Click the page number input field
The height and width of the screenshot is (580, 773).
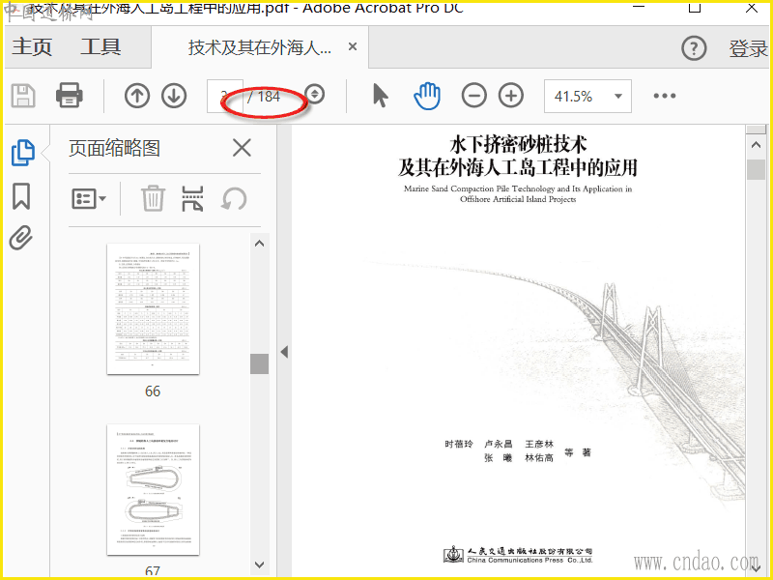point(224,96)
